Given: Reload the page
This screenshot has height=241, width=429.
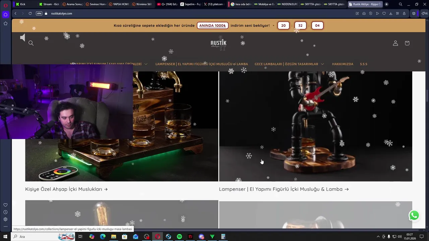Looking at the screenshot, I should 30,13.
